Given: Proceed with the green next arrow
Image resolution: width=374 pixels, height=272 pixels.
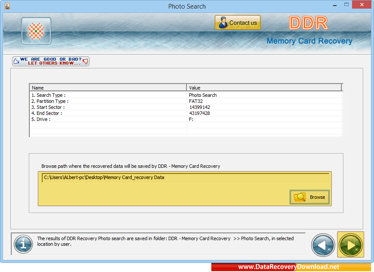Looking at the screenshot, I should 350,244.
